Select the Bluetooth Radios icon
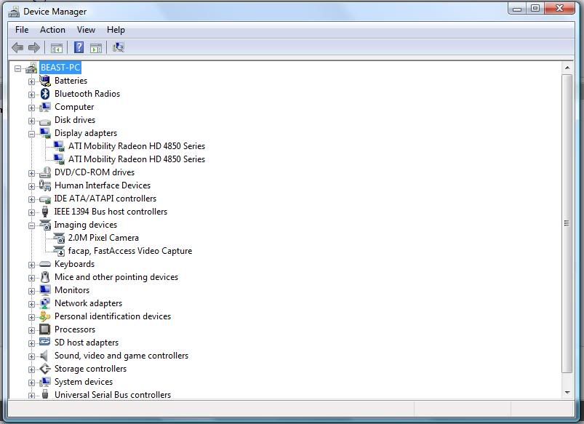This screenshot has height=424, width=584. 45,94
